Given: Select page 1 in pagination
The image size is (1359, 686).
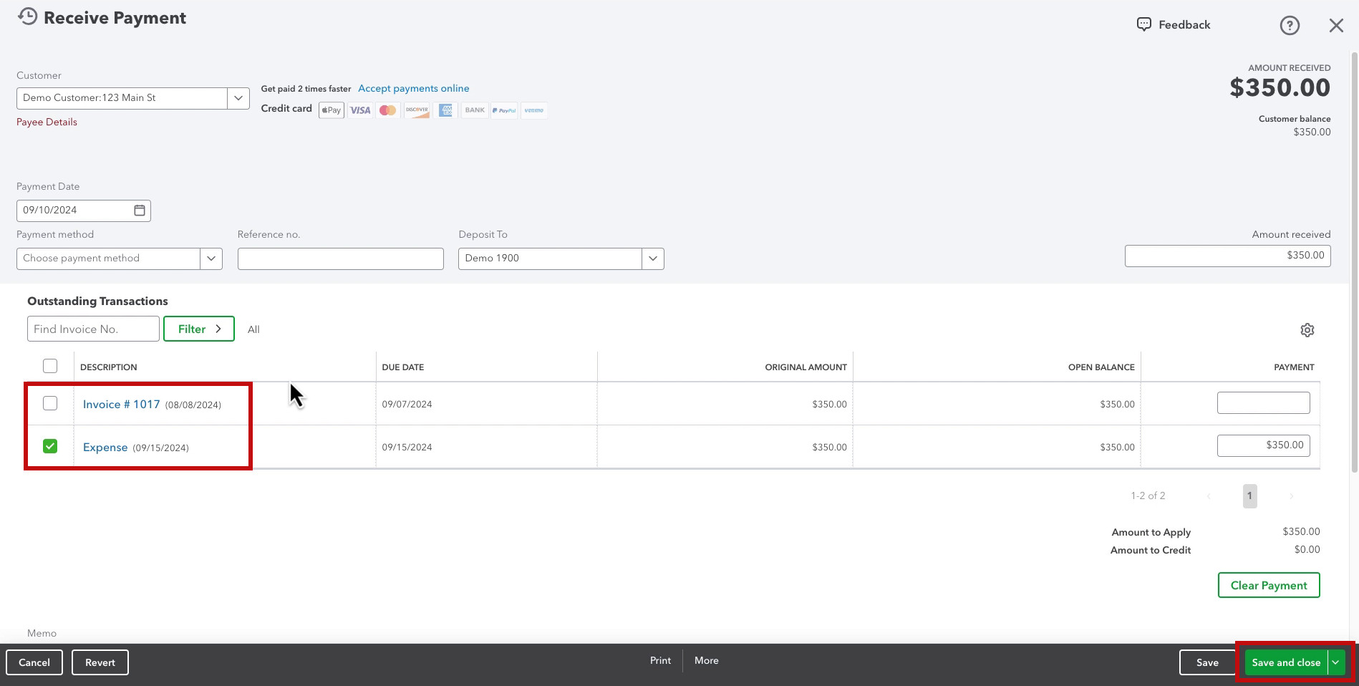Looking at the screenshot, I should [1249, 496].
